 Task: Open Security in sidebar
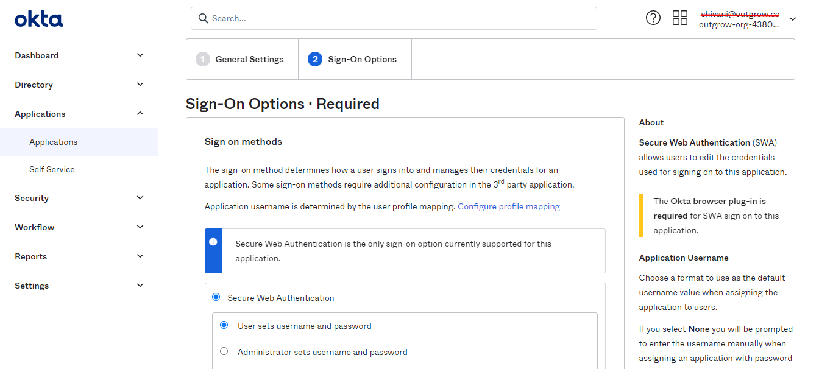32,198
